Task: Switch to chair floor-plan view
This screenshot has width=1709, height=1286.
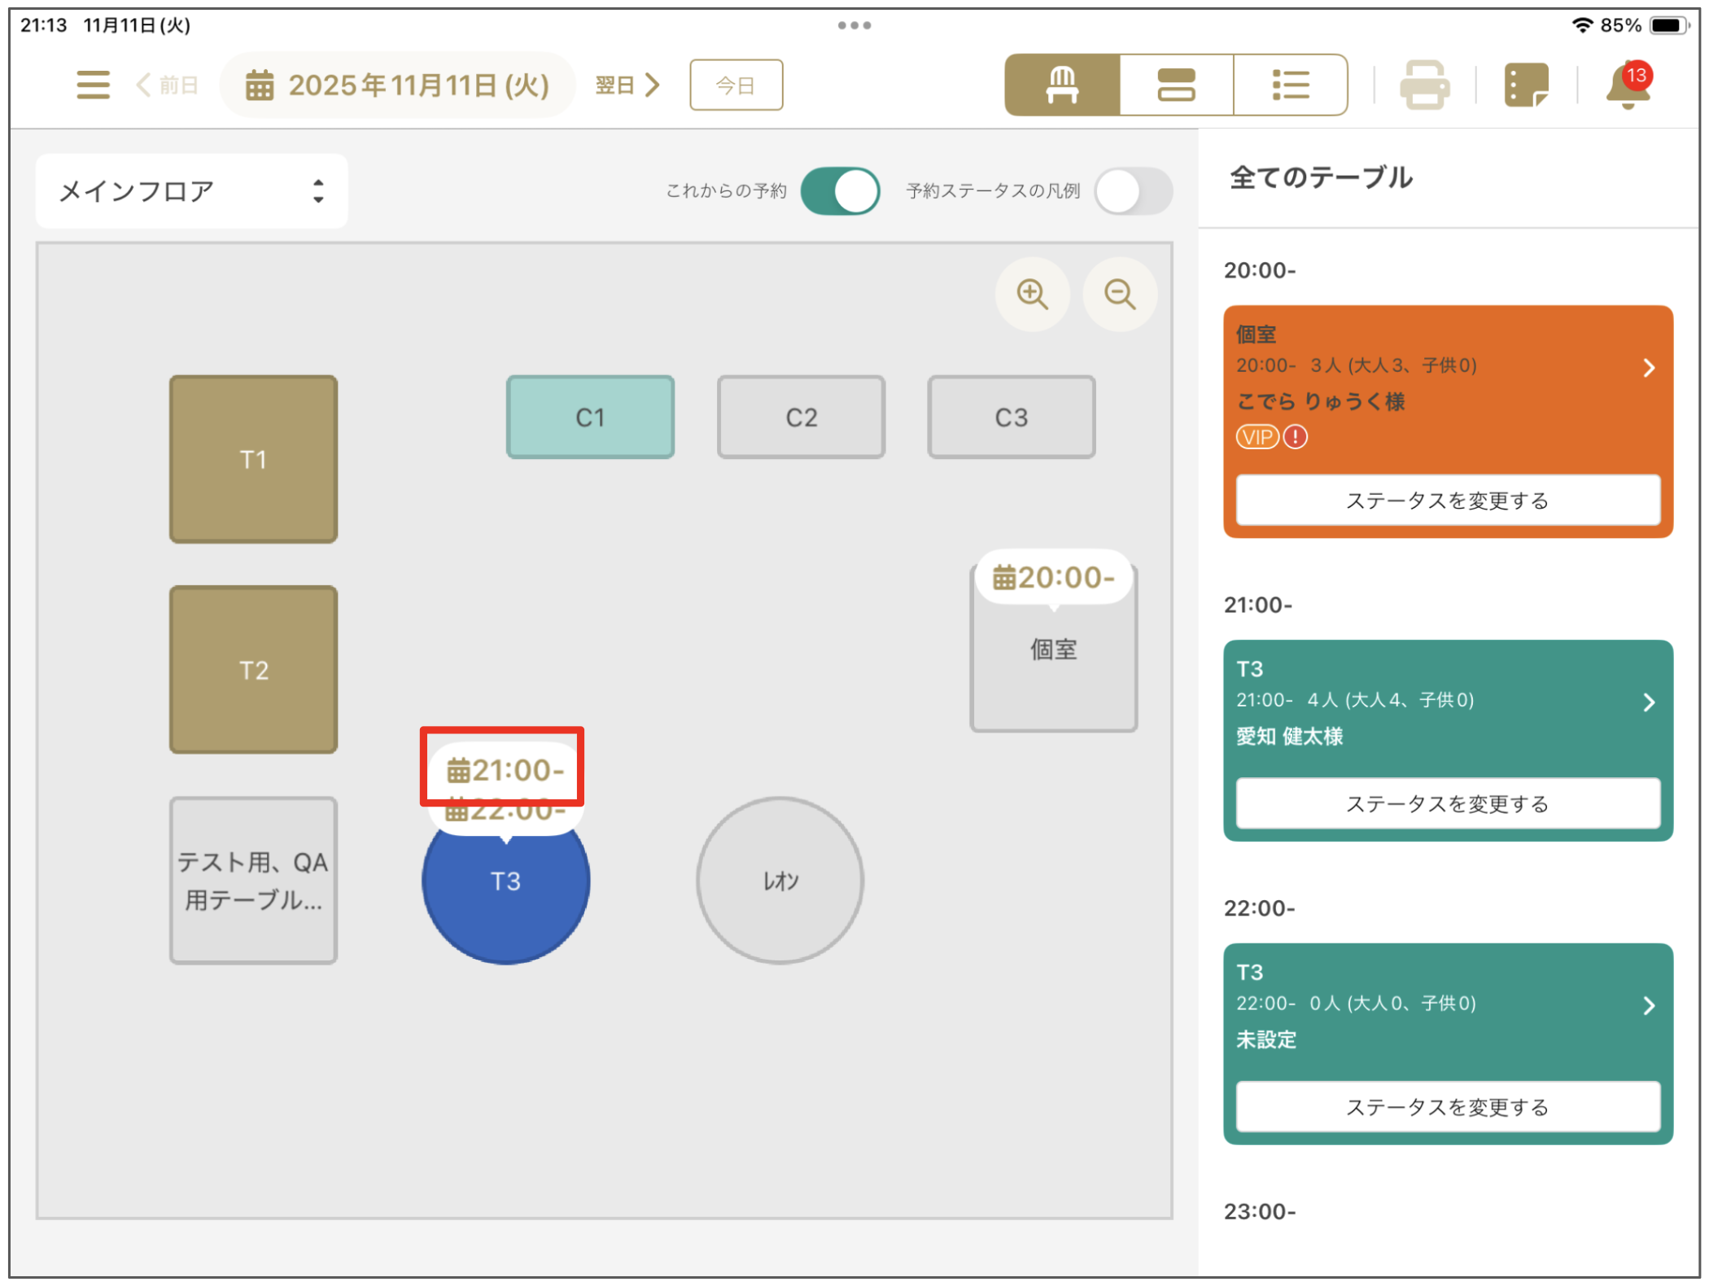Action: [1062, 85]
